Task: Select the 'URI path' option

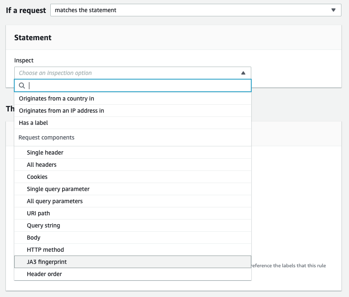Action: [133, 213]
